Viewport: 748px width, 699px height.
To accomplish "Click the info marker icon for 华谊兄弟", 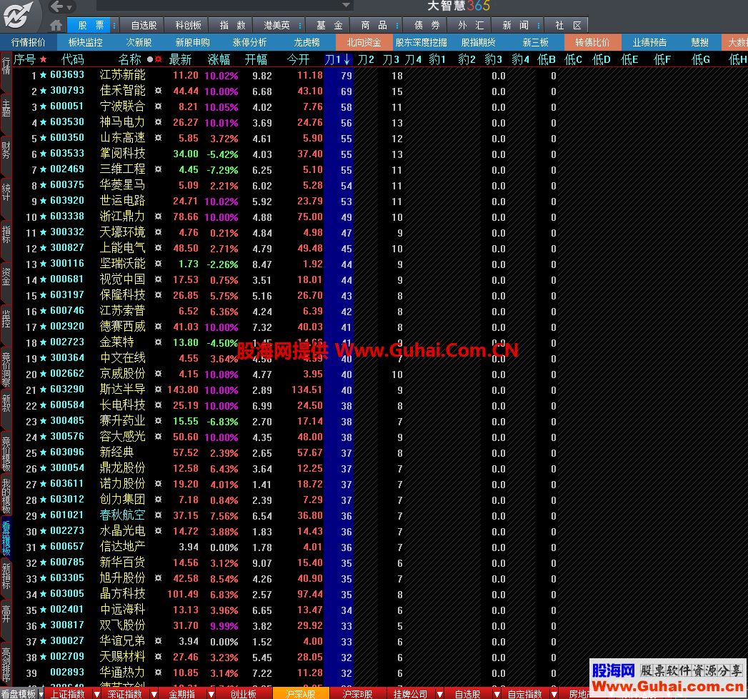I will 159,641.
